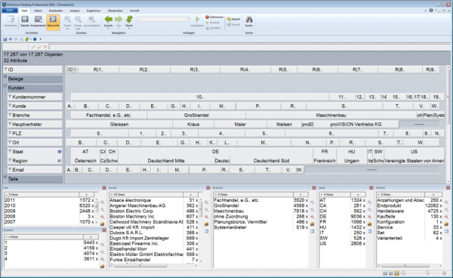Click the Ändern query button

(213, 23)
